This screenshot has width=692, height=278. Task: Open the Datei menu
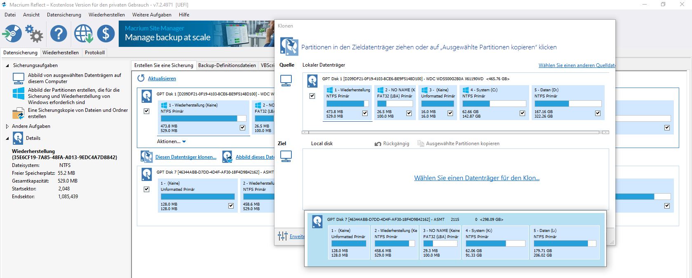point(10,15)
